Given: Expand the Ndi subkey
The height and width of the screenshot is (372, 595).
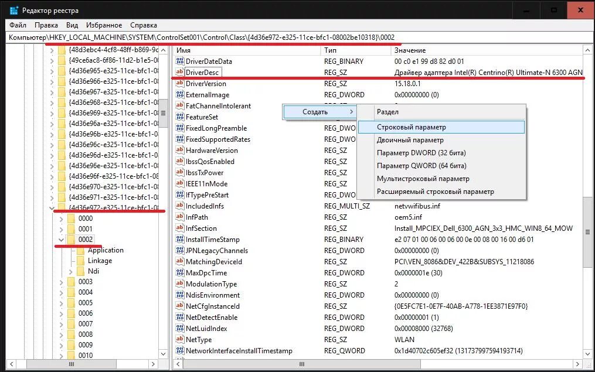Looking at the screenshot, I should coord(70,271).
